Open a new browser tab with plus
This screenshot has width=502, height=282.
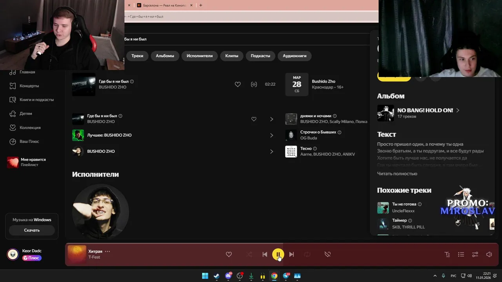click(x=201, y=5)
